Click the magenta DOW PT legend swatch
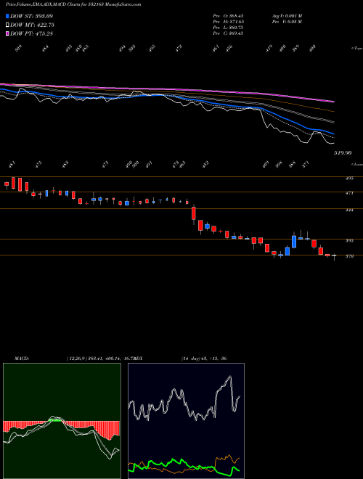 [x=7, y=33]
